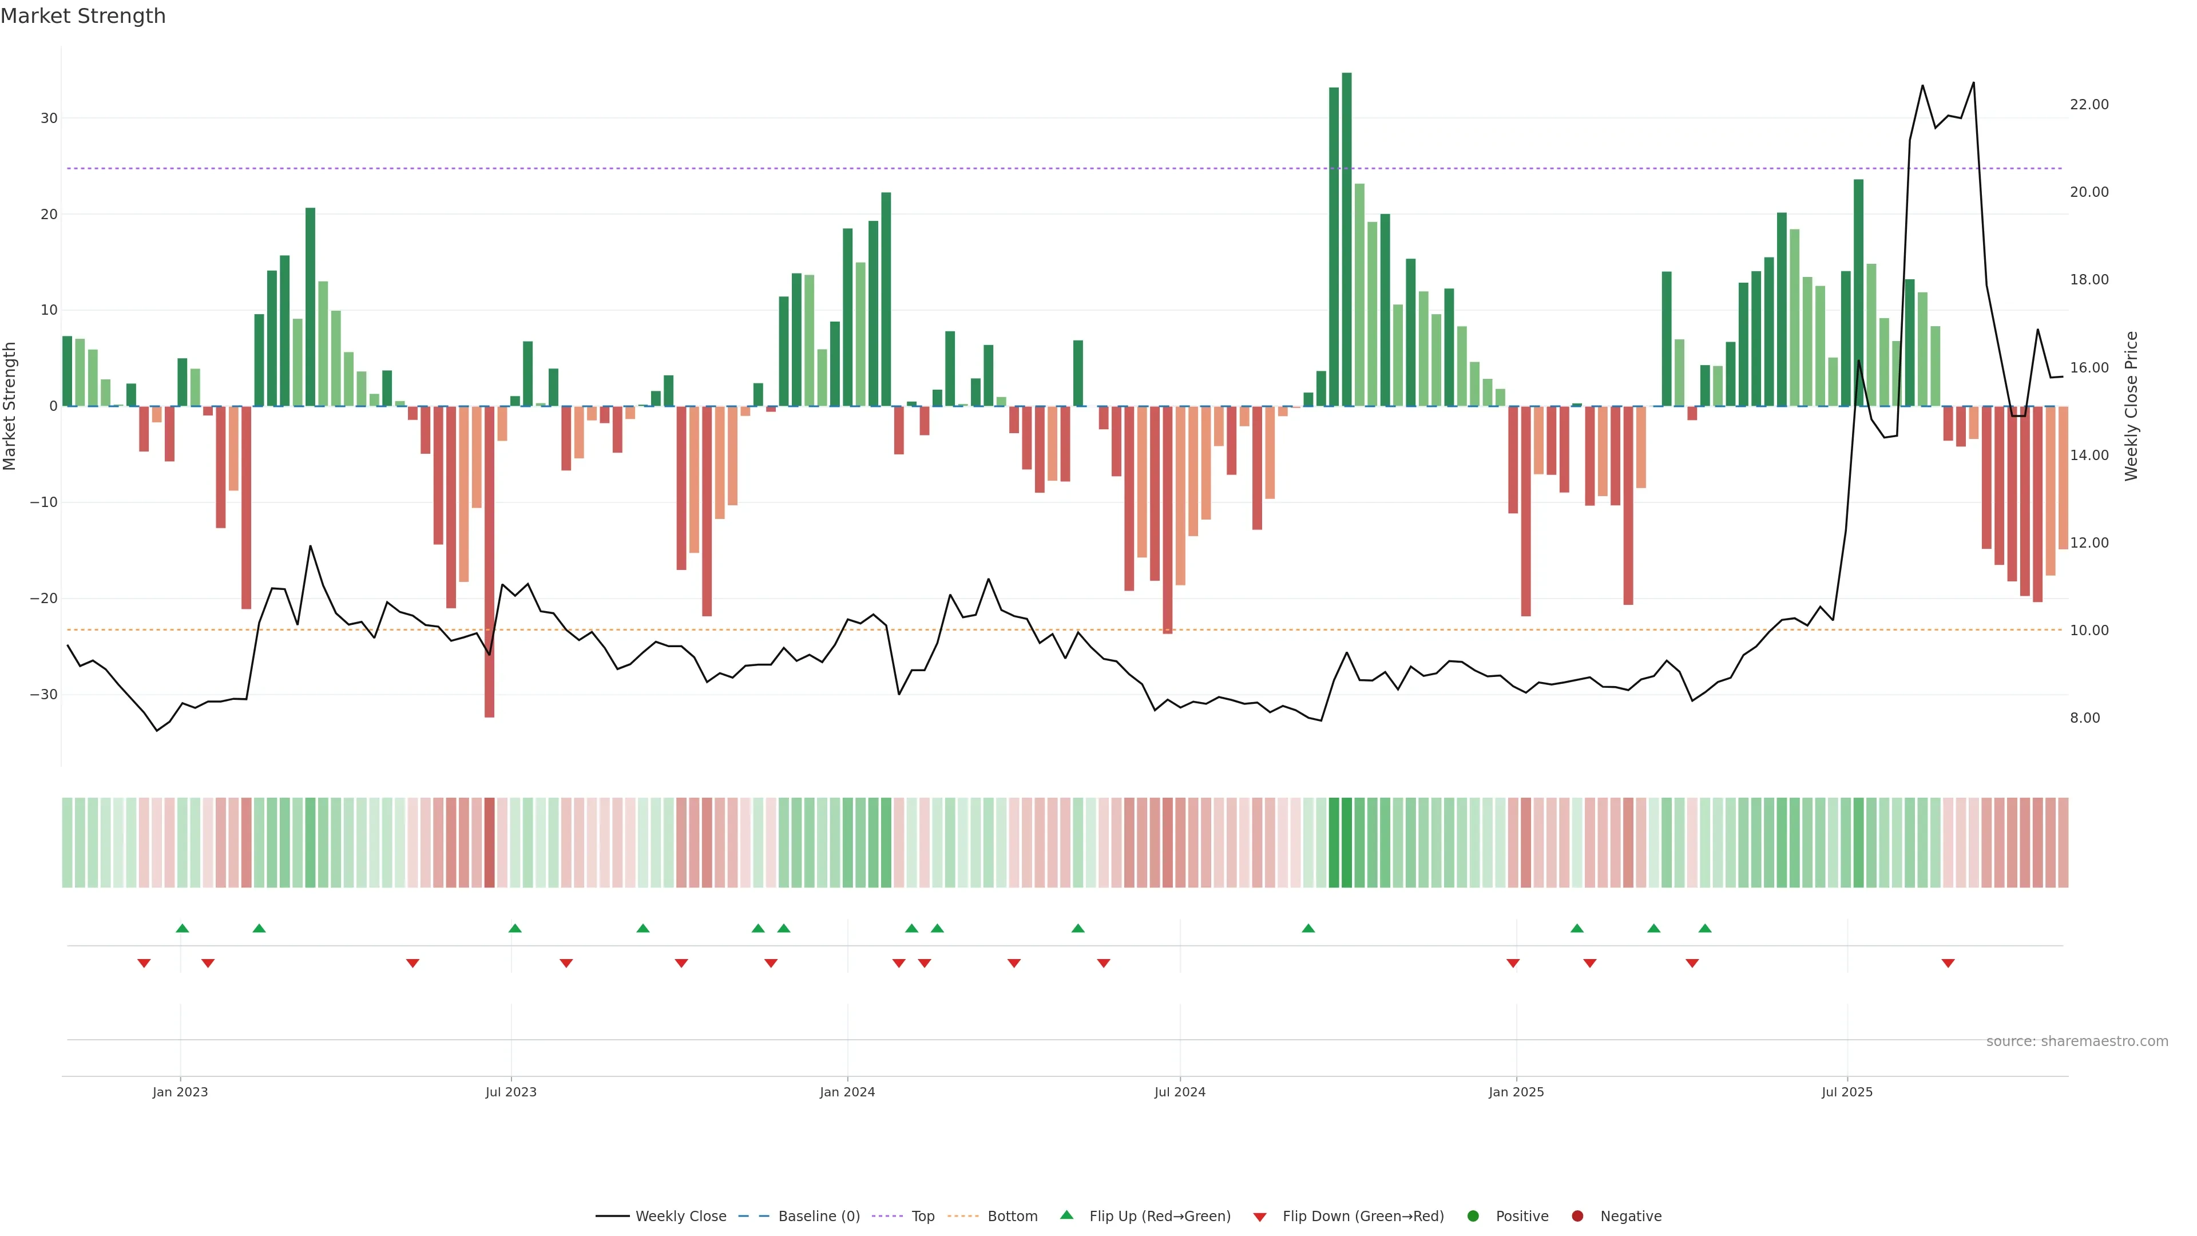
Task: Click green flip-up triangle just after Jan 2025
Action: coord(1577,928)
